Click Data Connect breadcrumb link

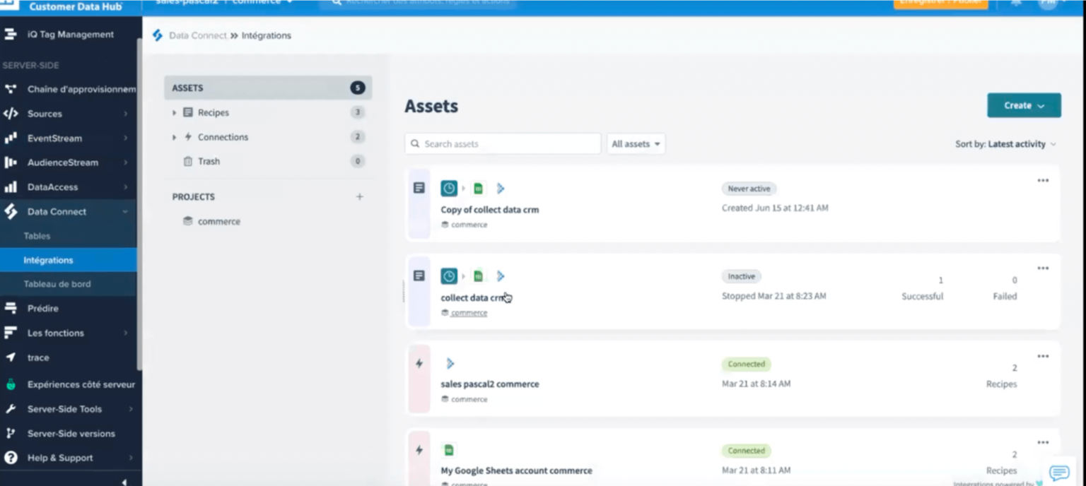click(x=197, y=35)
